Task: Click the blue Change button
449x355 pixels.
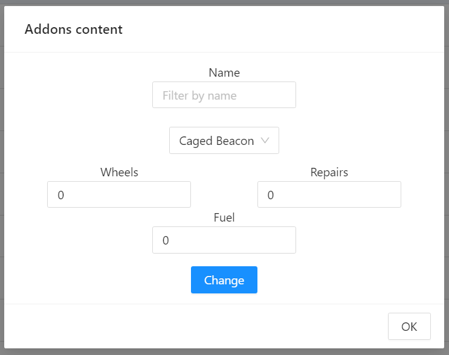Action: point(224,280)
